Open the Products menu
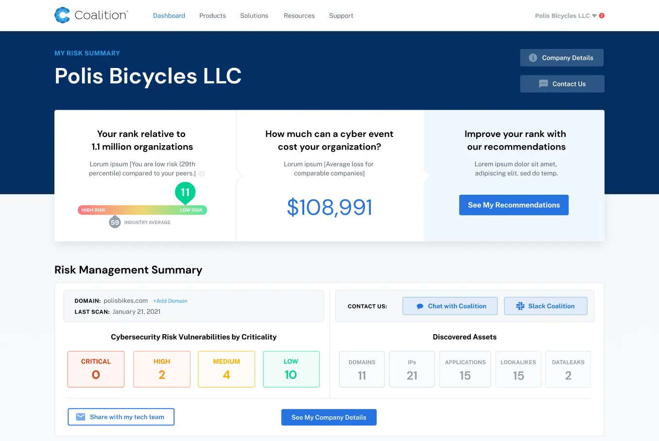 pyautogui.click(x=212, y=16)
